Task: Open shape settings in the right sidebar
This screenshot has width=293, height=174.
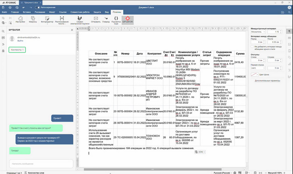Action: 289,57
